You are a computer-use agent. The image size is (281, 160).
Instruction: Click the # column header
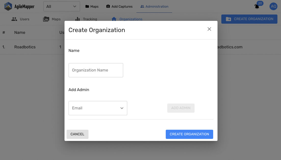tap(4, 33)
